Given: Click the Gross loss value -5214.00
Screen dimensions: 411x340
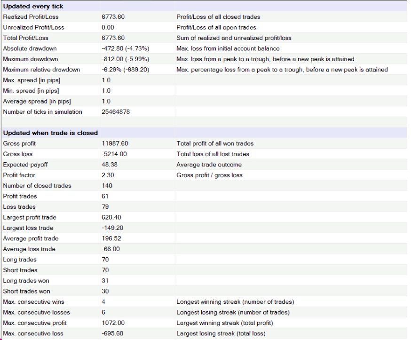Looking at the screenshot, I should [x=114, y=154].
